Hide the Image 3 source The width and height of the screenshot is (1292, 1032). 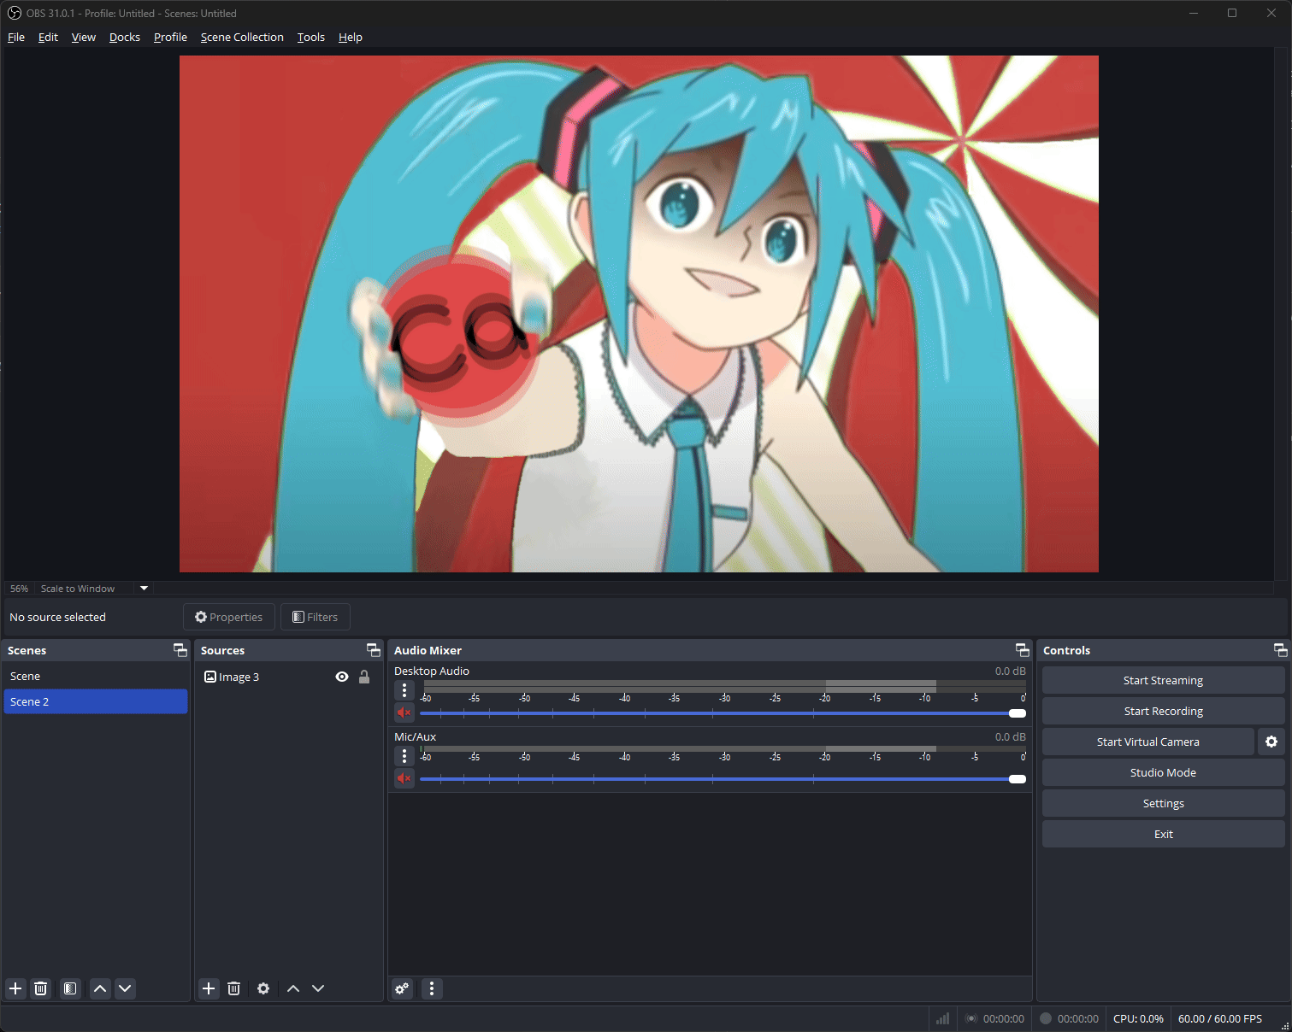point(341,676)
